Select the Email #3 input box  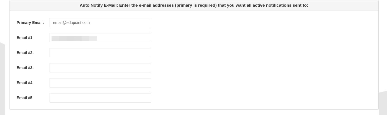point(100,68)
